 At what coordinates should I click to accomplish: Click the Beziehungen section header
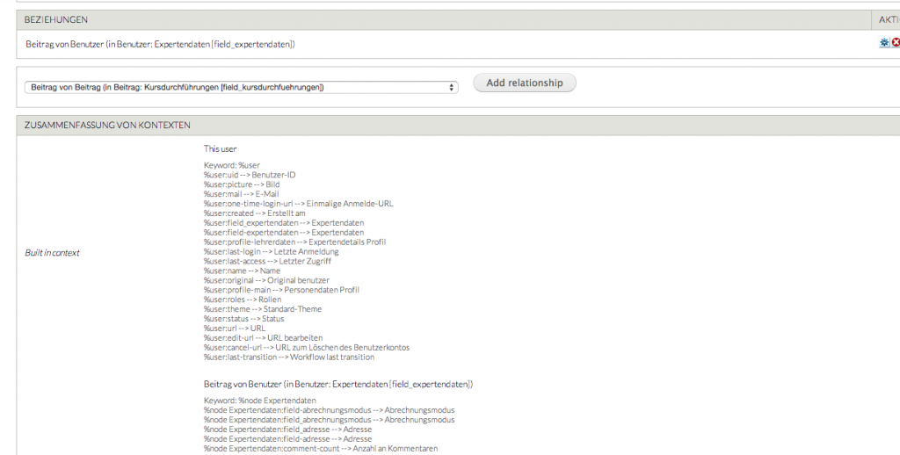click(56, 19)
